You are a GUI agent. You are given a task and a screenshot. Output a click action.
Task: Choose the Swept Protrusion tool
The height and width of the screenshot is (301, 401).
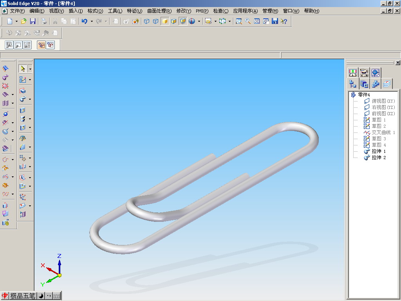coord(23,99)
